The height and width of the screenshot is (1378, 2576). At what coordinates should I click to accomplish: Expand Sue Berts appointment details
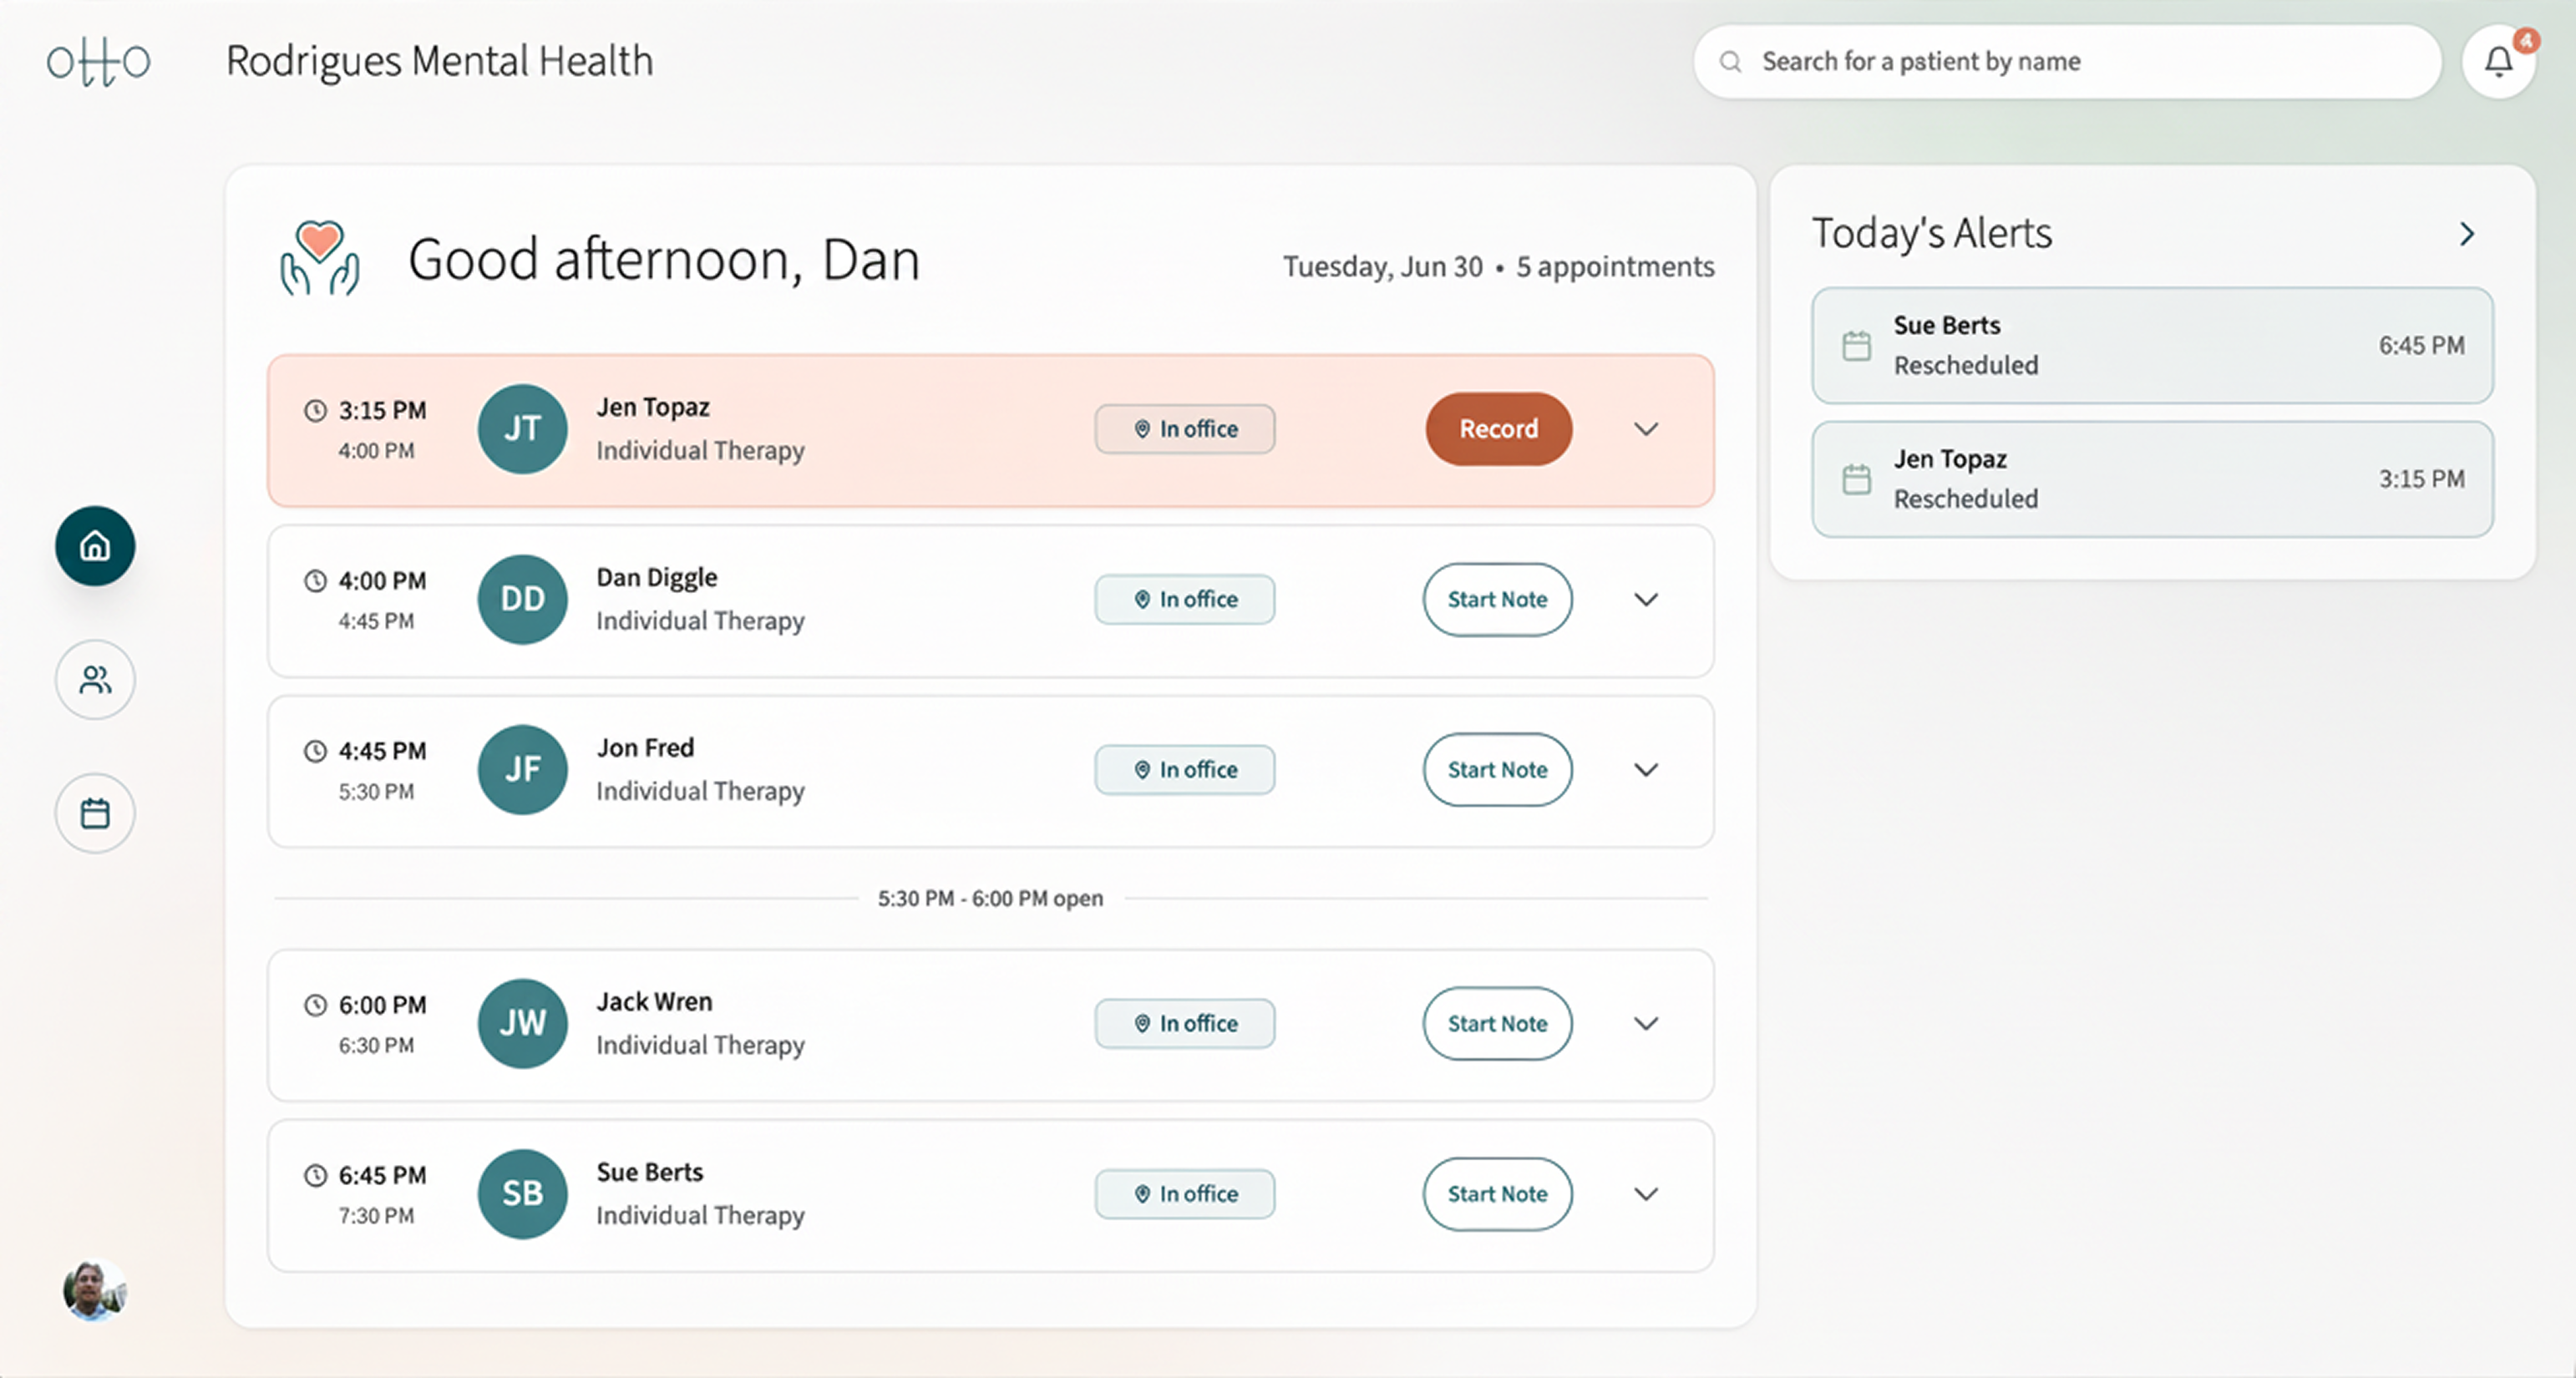point(1646,1193)
